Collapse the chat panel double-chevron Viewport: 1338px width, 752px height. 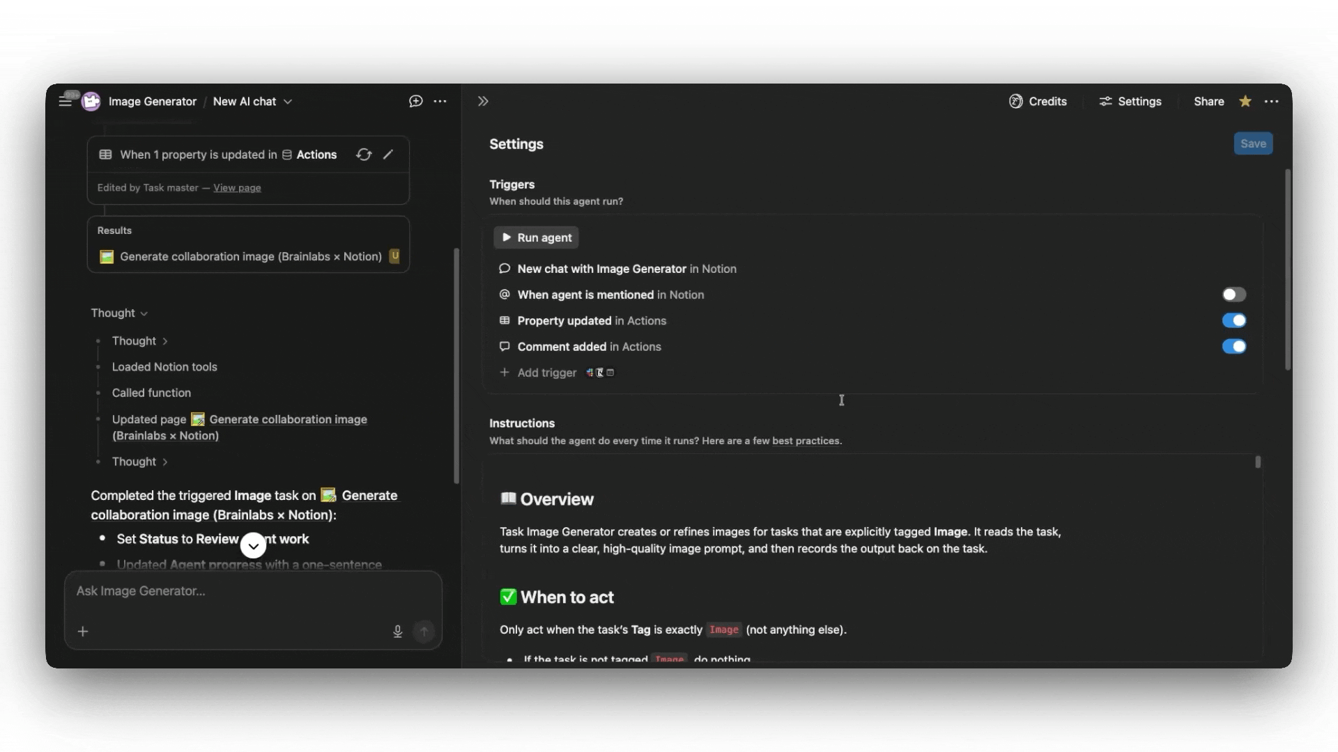pyautogui.click(x=483, y=102)
